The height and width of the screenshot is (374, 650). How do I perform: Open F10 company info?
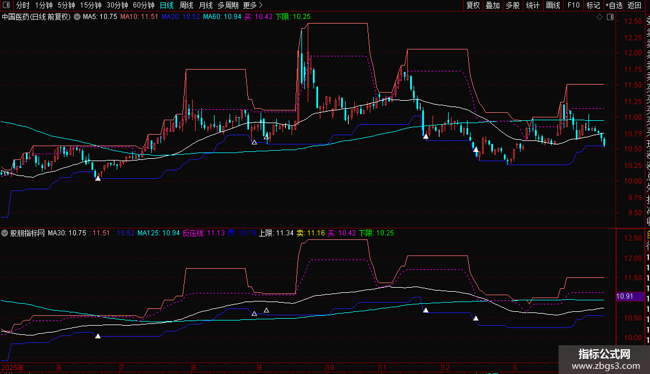pos(573,5)
